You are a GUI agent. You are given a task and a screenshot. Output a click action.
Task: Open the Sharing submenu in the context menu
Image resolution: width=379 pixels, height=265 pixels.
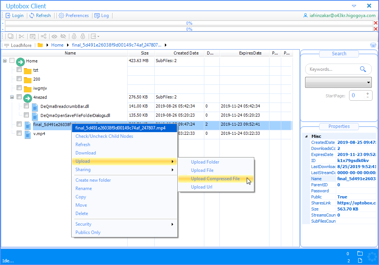click(124, 170)
